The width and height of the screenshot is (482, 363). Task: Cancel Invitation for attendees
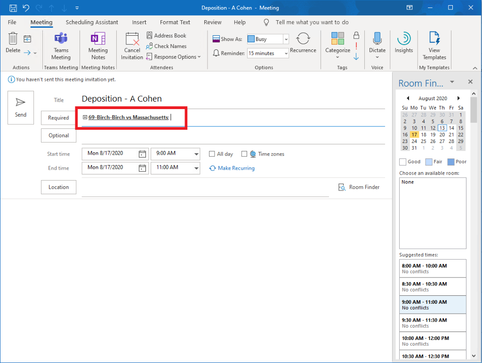click(132, 46)
